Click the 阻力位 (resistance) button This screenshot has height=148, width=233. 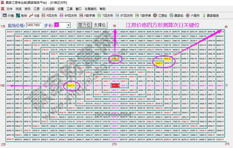[84, 25]
